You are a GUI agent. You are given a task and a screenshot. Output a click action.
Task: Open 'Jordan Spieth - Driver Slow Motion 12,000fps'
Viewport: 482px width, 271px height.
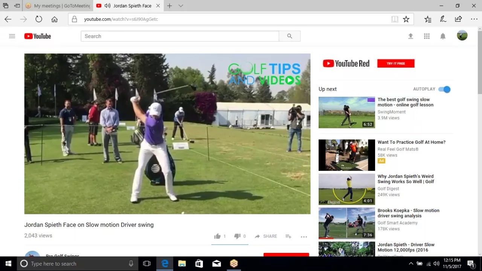[406, 247]
